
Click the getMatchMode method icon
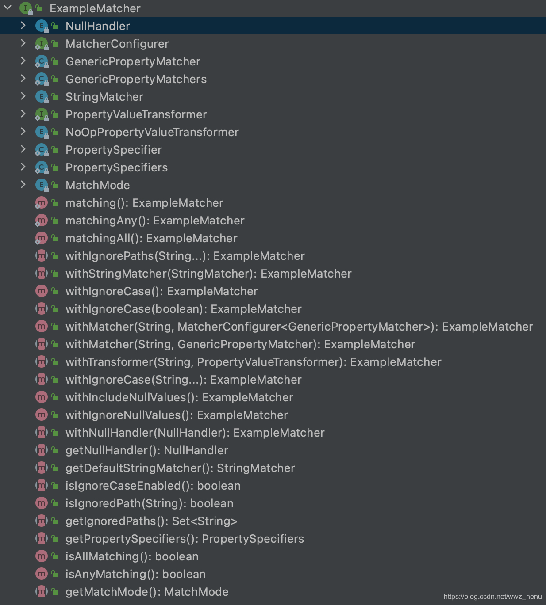pos(42,591)
